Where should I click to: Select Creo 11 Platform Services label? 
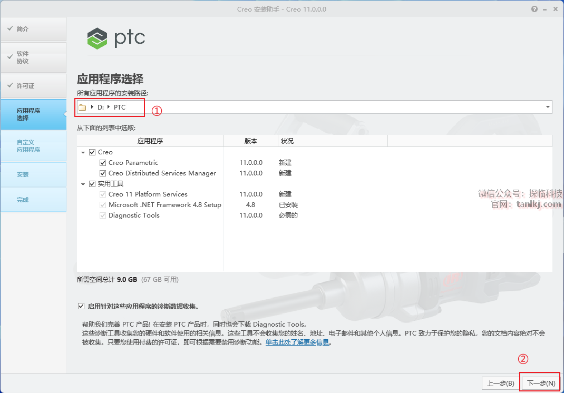(x=148, y=194)
